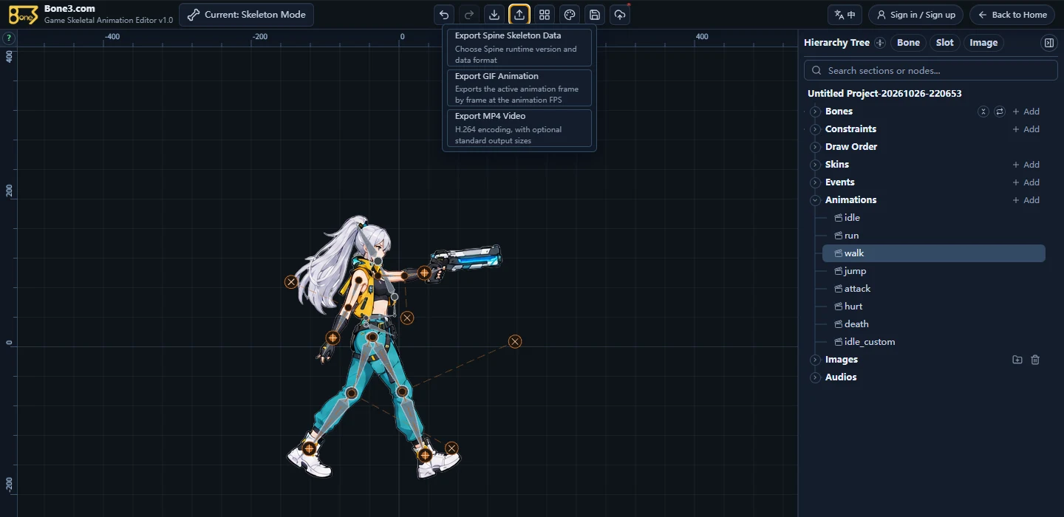
Task: Click the X marker left of character's hair
Action: tap(291, 282)
